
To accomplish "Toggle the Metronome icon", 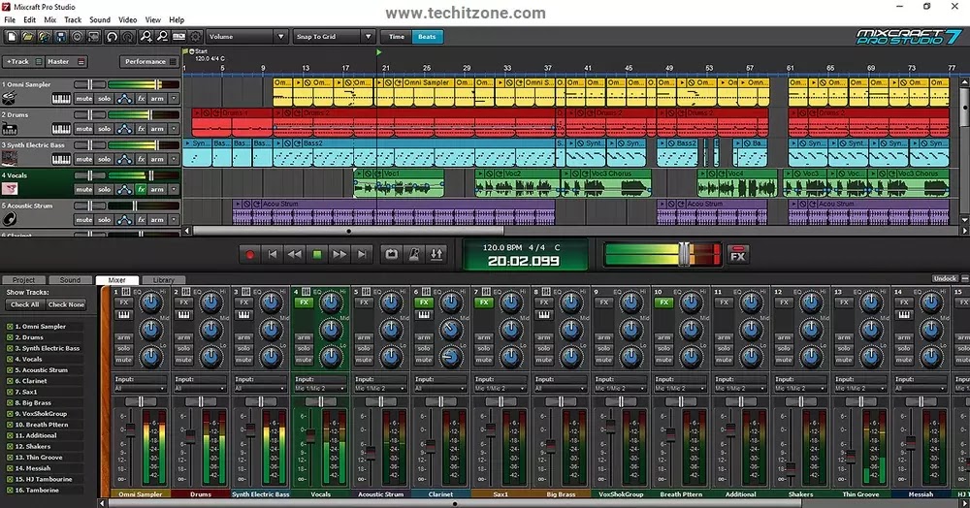I will point(414,254).
